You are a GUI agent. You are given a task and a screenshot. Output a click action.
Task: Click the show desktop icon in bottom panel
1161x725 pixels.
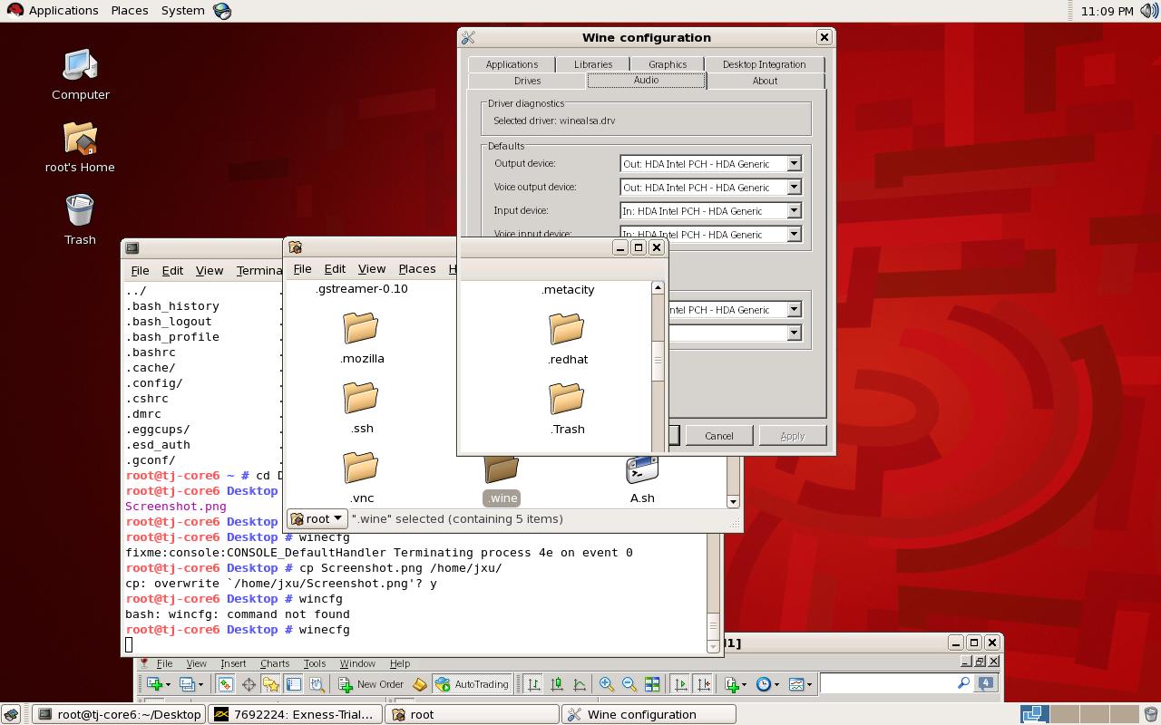tap(11, 714)
